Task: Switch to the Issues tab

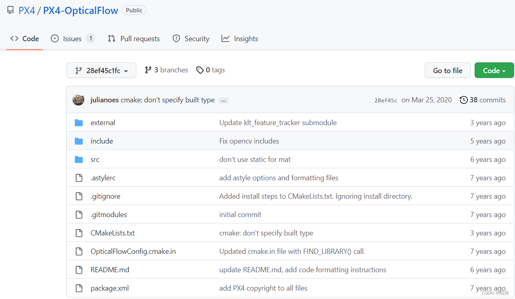Action: [x=72, y=39]
